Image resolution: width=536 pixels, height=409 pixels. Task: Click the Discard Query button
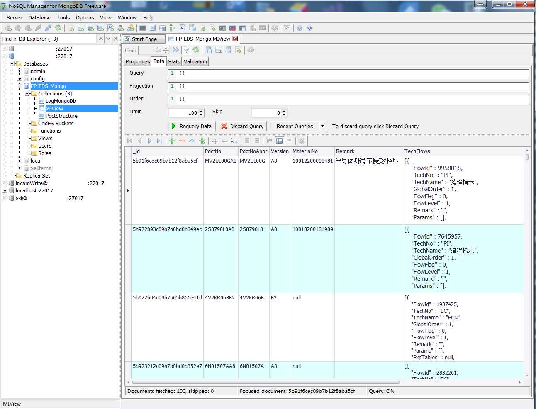click(x=243, y=126)
